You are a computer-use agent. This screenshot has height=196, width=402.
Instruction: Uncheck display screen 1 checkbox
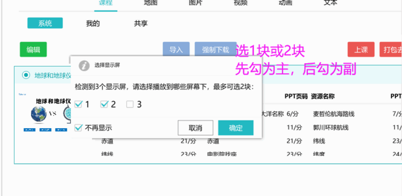point(78,104)
